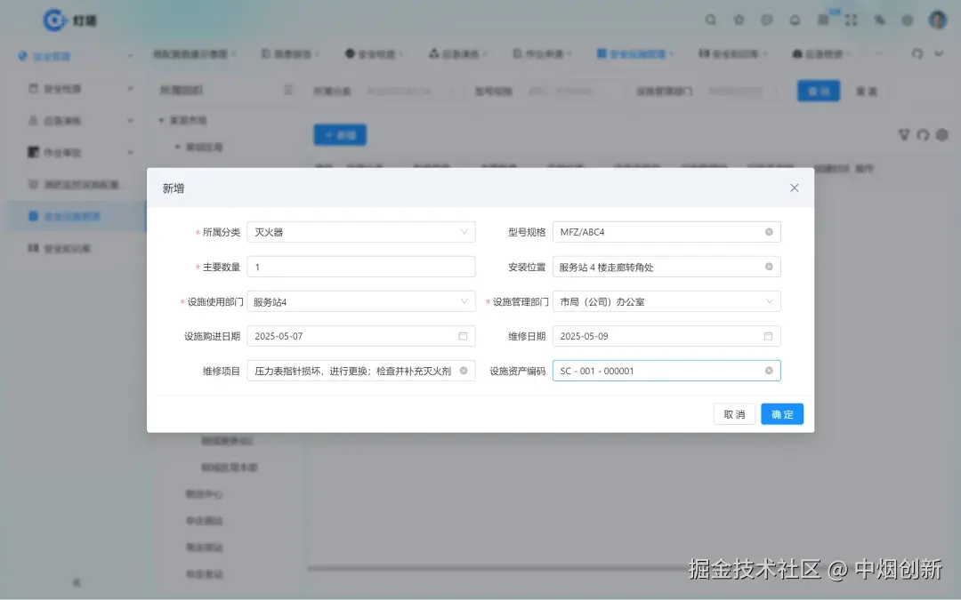The width and height of the screenshot is (961, 600).
Task: Close the 新增 dialog with the X
Action: [x=795, y=188]
